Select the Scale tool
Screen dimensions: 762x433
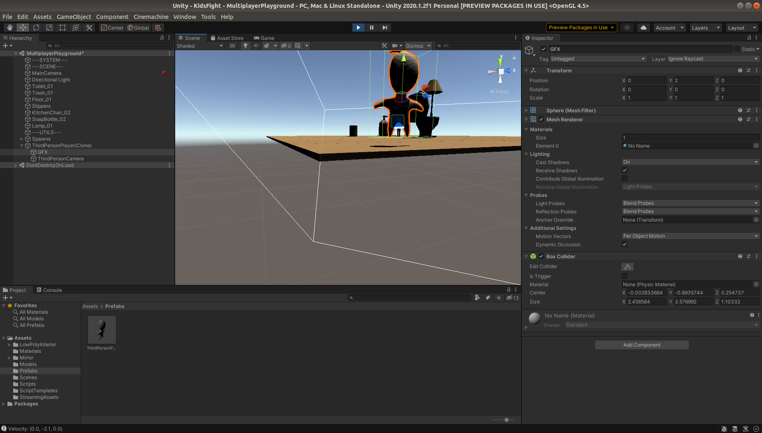click(49, 28)
